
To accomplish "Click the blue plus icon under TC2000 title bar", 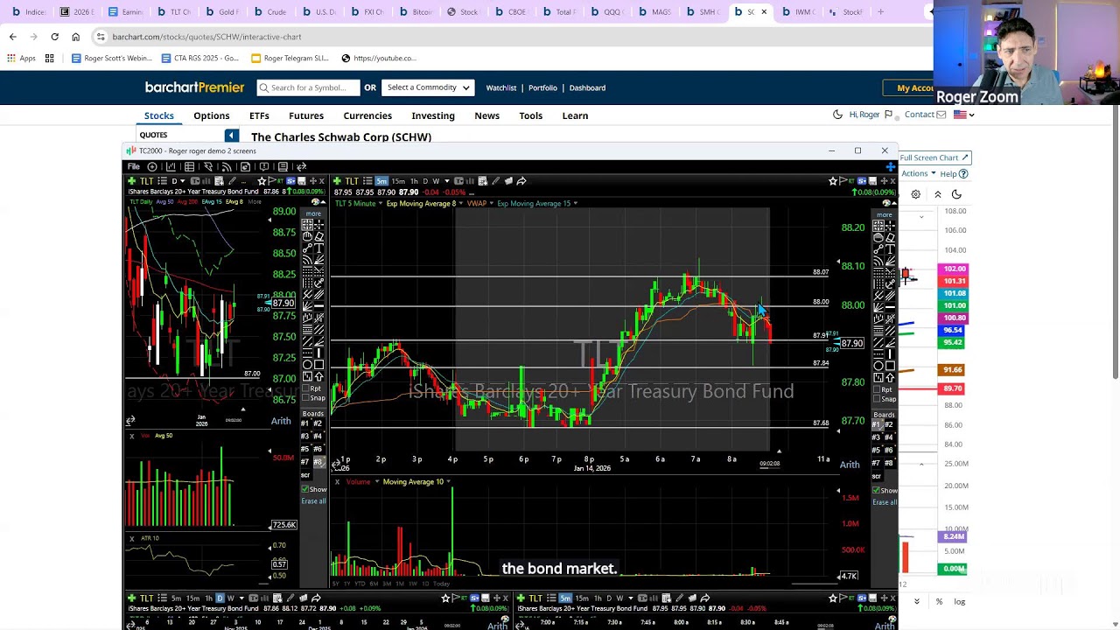I will click(890, 166).
